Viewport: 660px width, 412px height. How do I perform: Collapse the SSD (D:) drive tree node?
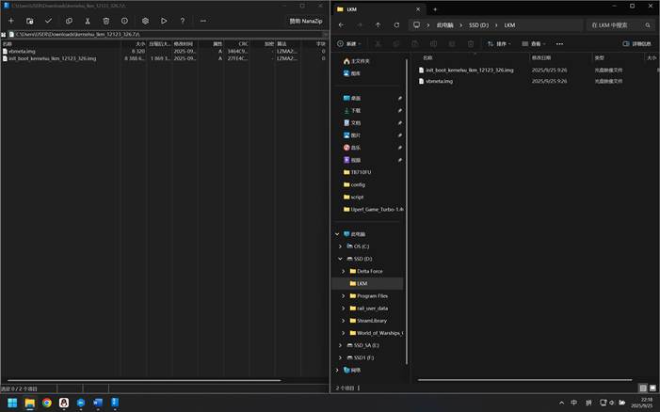[339, 259]
